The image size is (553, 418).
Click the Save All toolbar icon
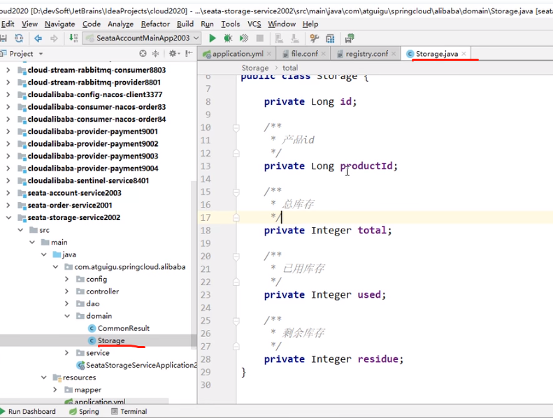3,38
